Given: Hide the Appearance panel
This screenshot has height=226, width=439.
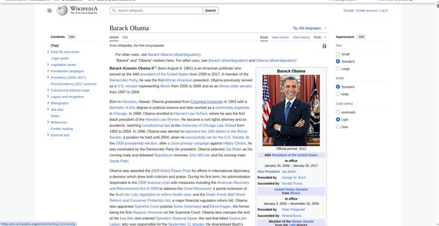Looking at the screenshot, I should [x=361, y=37].
